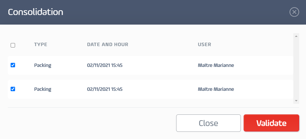This screenshot has height=139, width=306.
Task: Uncheck the first Packing row checkbox
Action: point(13,65)
